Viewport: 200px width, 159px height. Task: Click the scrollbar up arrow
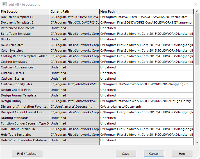tap(197, 11)
